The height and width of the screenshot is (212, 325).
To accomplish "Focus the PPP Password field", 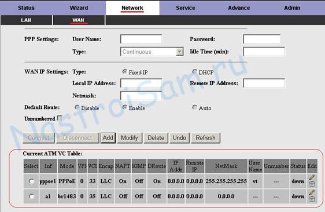I will click(x=262, y=39).
